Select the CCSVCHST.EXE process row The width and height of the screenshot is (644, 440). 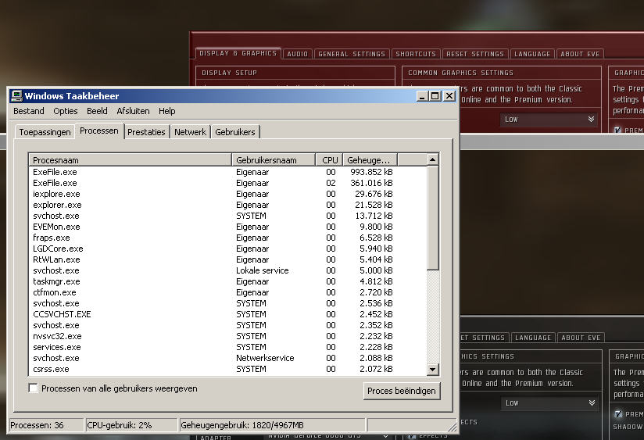227,314
